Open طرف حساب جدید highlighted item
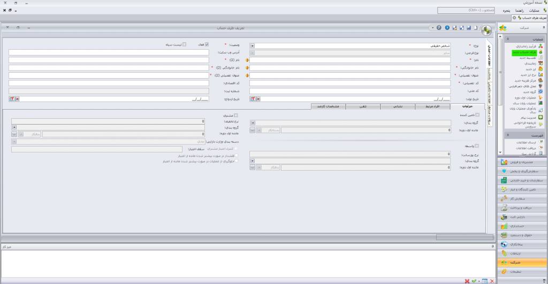The width and height of the screenshot is (548, 284). click(x=525, y=52)
